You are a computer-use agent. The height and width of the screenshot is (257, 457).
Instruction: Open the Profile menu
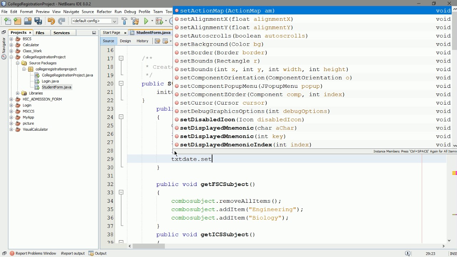pyautogui.click(x=144, y=12)
